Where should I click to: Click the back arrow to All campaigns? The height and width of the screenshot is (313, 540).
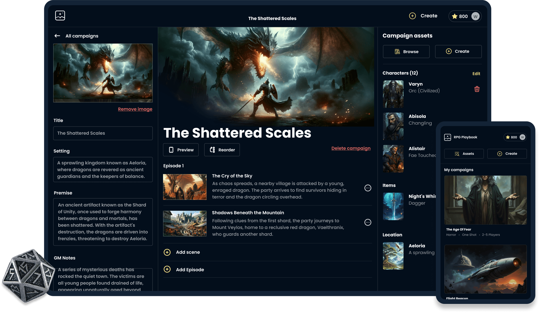pyautogui.click(x=57, y=36)
